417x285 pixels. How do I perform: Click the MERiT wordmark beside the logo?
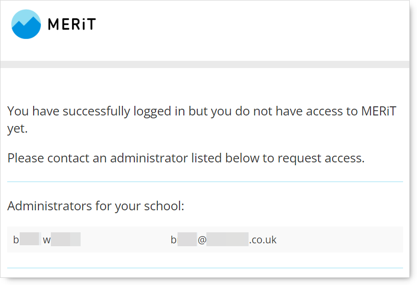[x=72, y=24]
